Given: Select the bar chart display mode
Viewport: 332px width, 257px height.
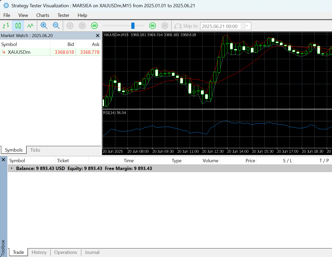Looking at the screenshot, I should tap(6, 26).
